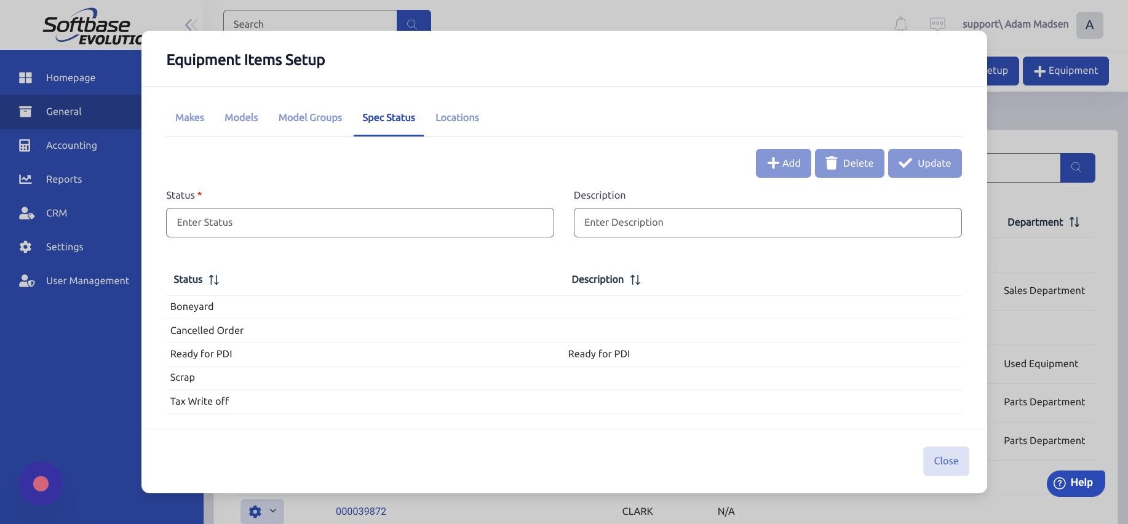The image size is (1128, 524).
Task: Select the Boneyard status row
Action: (x=563, y=307)
